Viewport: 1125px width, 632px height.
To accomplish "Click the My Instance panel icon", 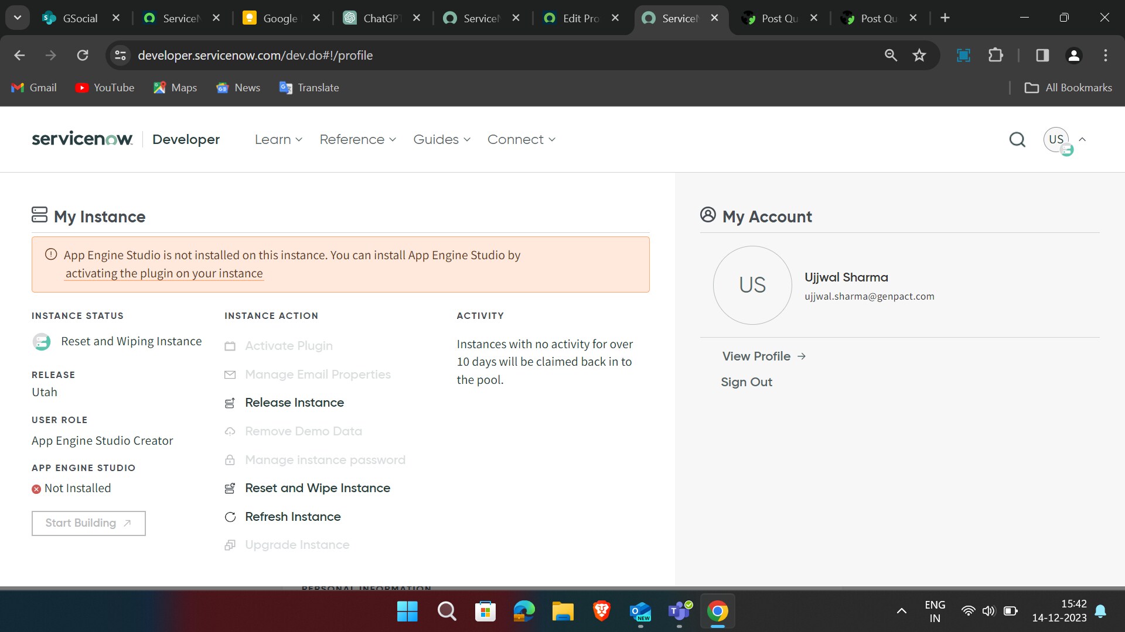I will pyautogui.click(x=39, y=215).
